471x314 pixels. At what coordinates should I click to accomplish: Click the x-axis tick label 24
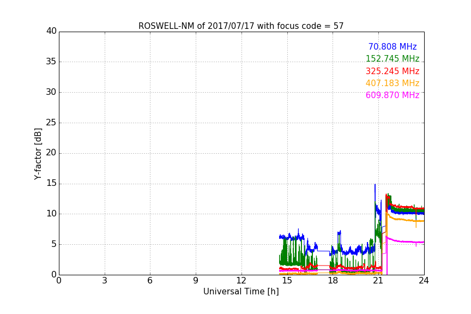[x=424, y=281]
